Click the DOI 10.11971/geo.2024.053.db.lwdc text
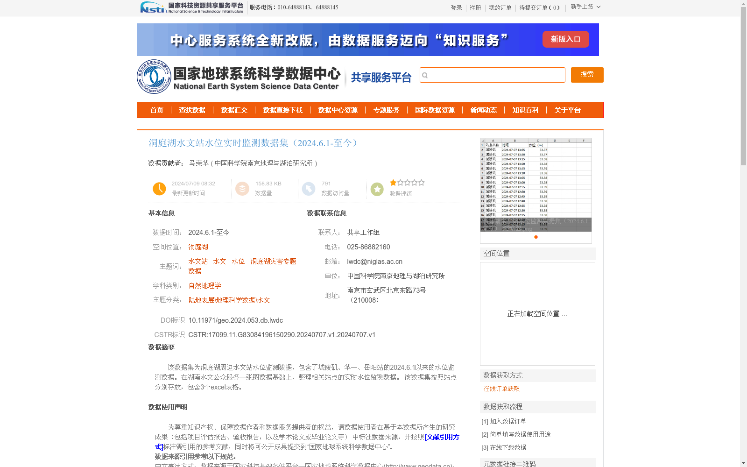747x467 pixels. point(236,320)
